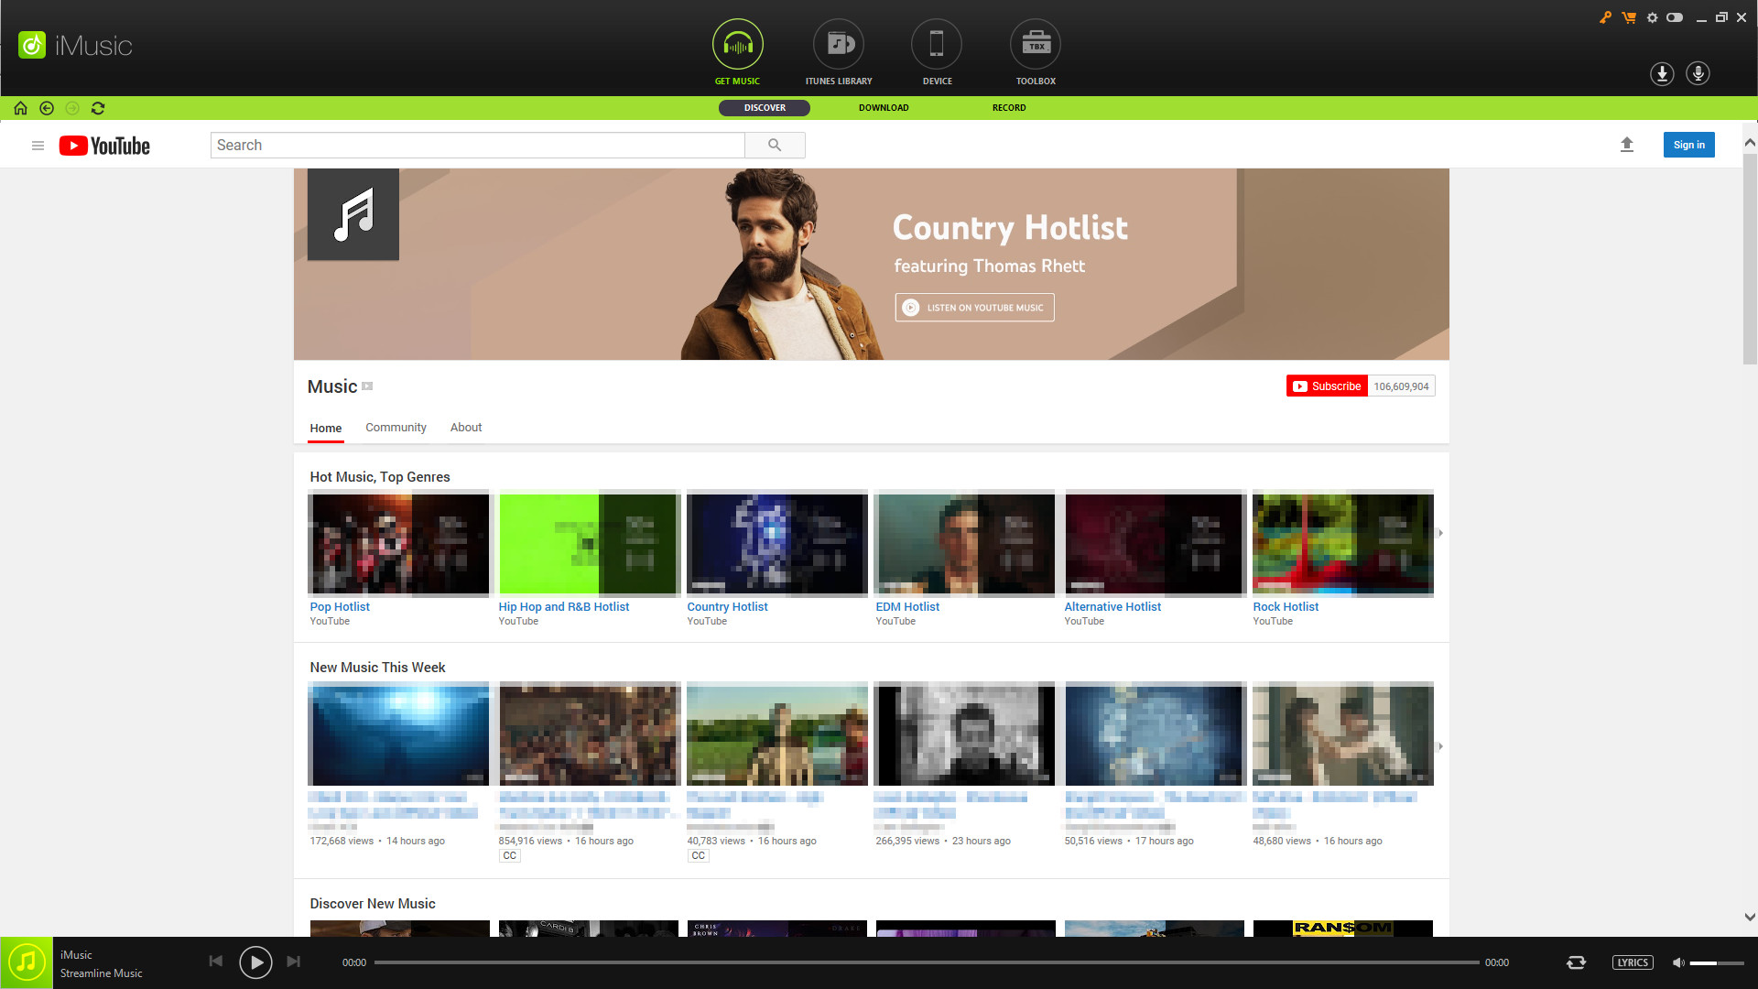Refresh the current page
This screenshot has width=1758, height=989.
coord(98,108)
